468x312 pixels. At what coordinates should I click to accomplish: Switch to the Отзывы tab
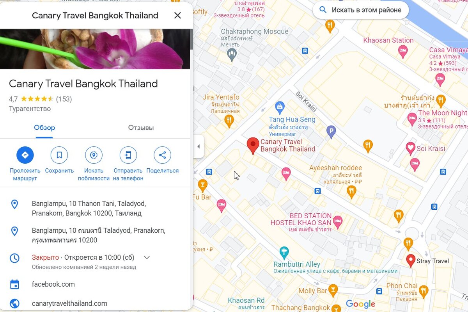[x=141, y=128]
